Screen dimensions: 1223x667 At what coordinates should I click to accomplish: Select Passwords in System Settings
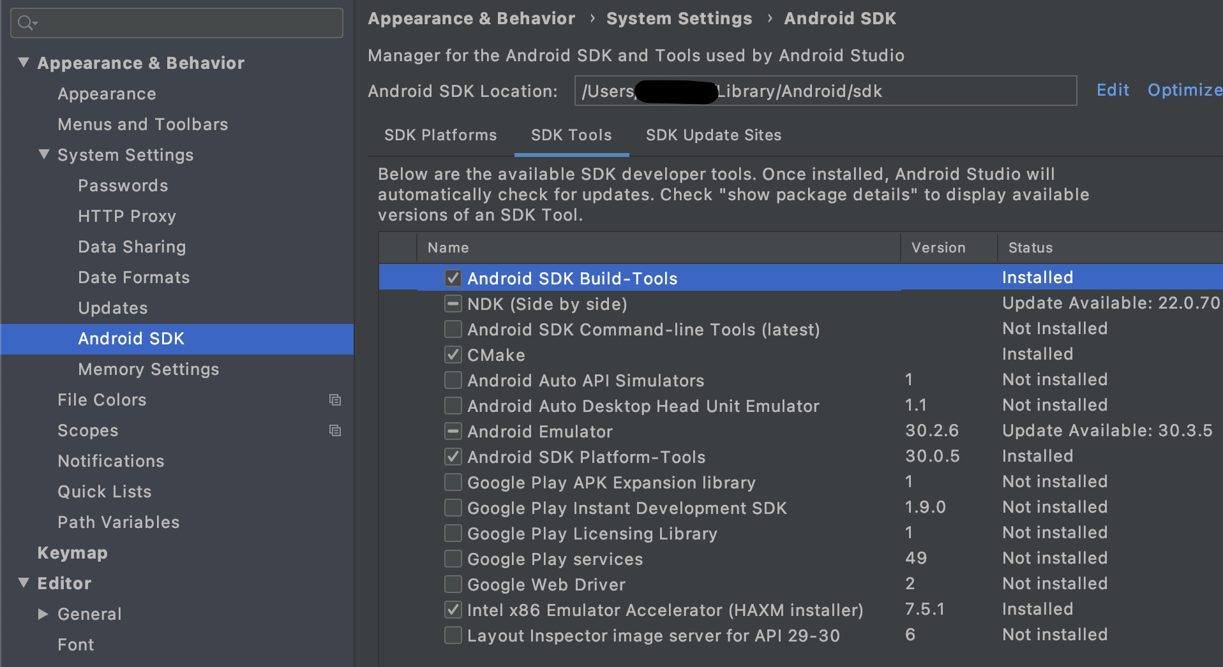coord(123,186)
